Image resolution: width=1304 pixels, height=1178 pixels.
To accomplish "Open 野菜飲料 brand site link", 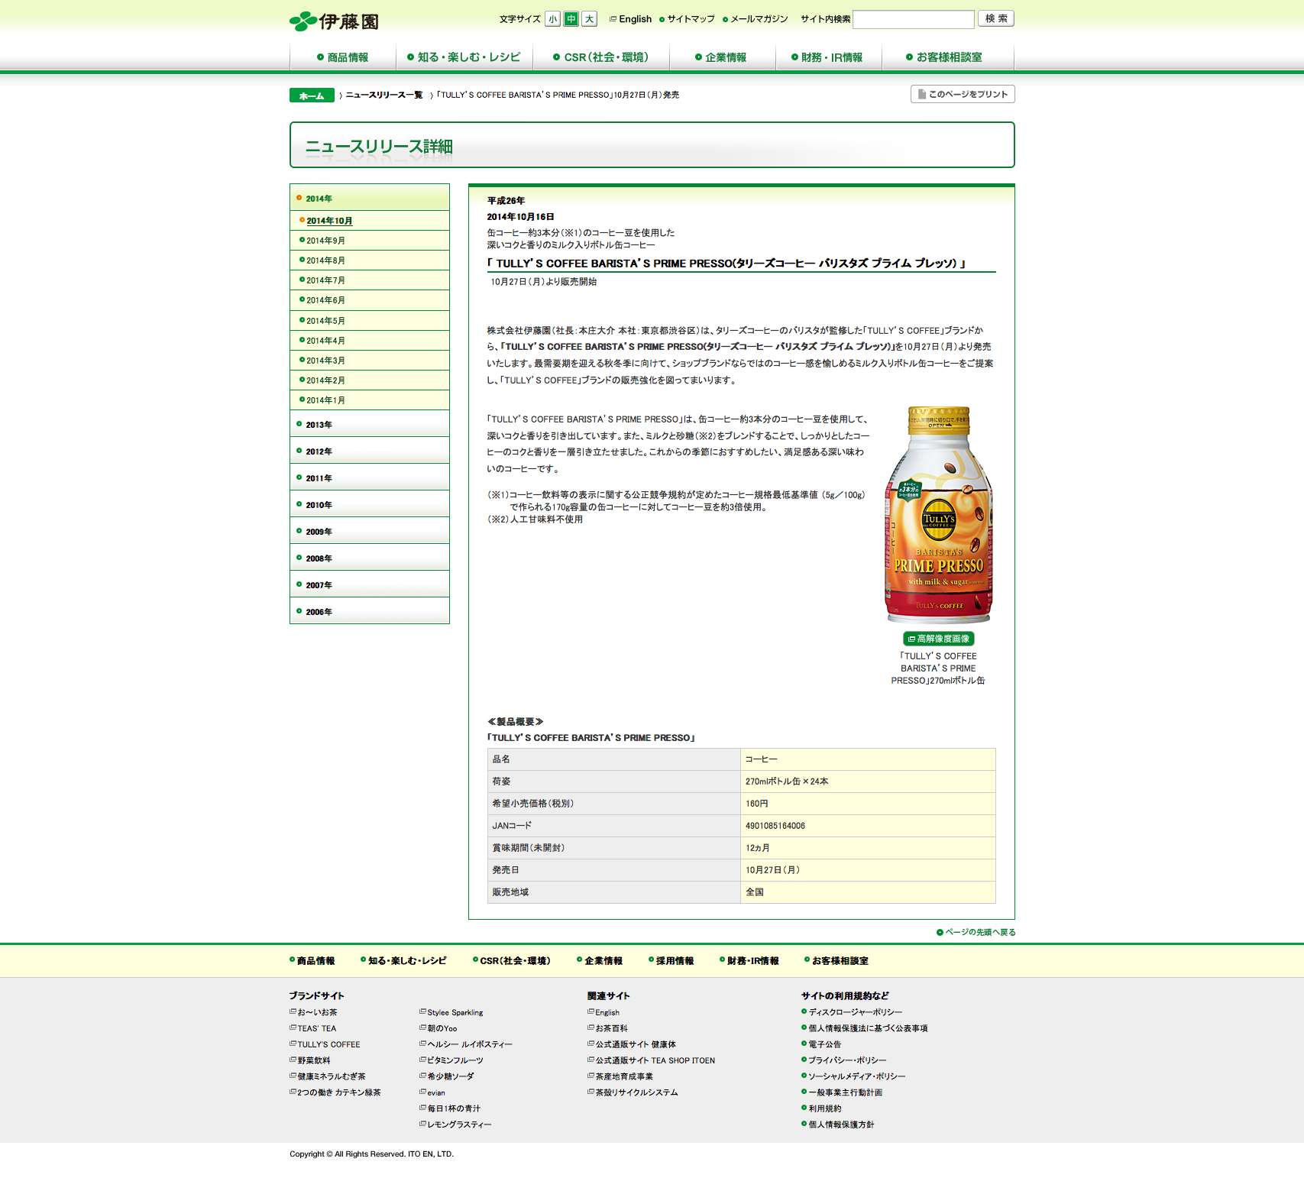I will 310,1060.
